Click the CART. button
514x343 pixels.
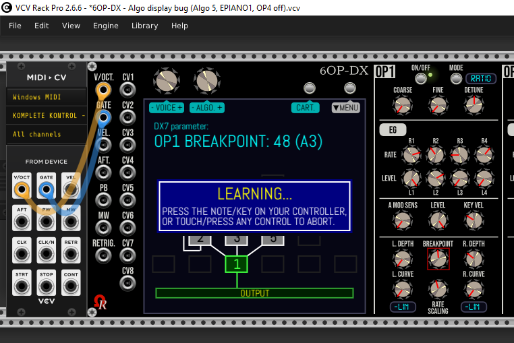306,108
